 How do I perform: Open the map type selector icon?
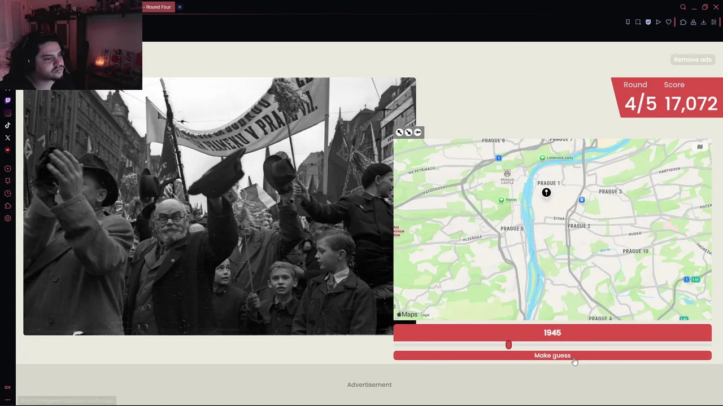click(700, 147)
